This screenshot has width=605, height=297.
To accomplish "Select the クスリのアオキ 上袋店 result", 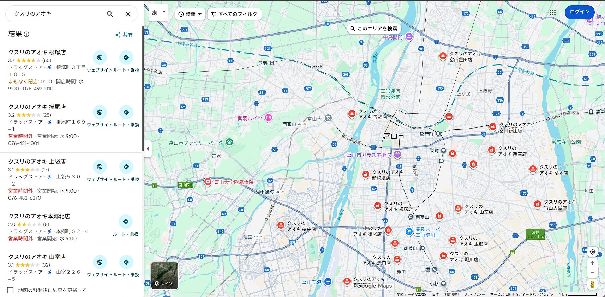I will 37,162.
